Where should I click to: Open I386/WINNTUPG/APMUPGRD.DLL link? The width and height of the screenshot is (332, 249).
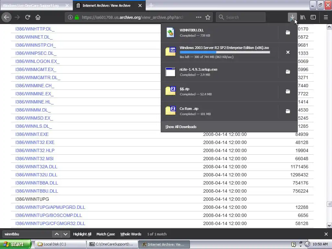(50, 207)
